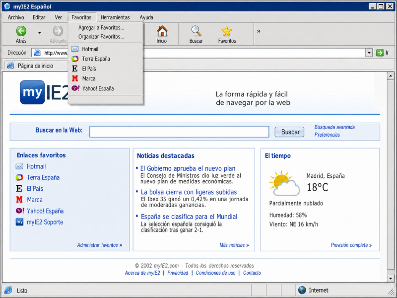Click the Marca M icon in Favoritos menu
Screen dimensions: 397x298
click(75, 78)
